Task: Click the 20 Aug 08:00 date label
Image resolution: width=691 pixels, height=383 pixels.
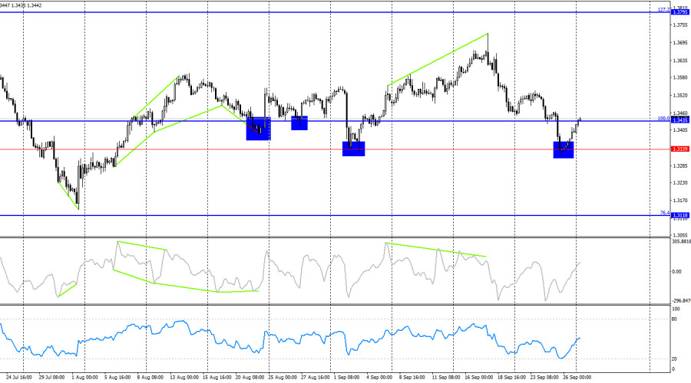Action: [250, 378]
